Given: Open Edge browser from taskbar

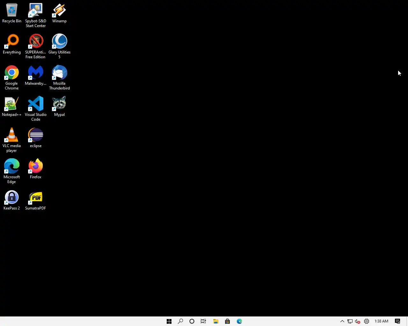Looking at the screenshot, I should 239,321.
